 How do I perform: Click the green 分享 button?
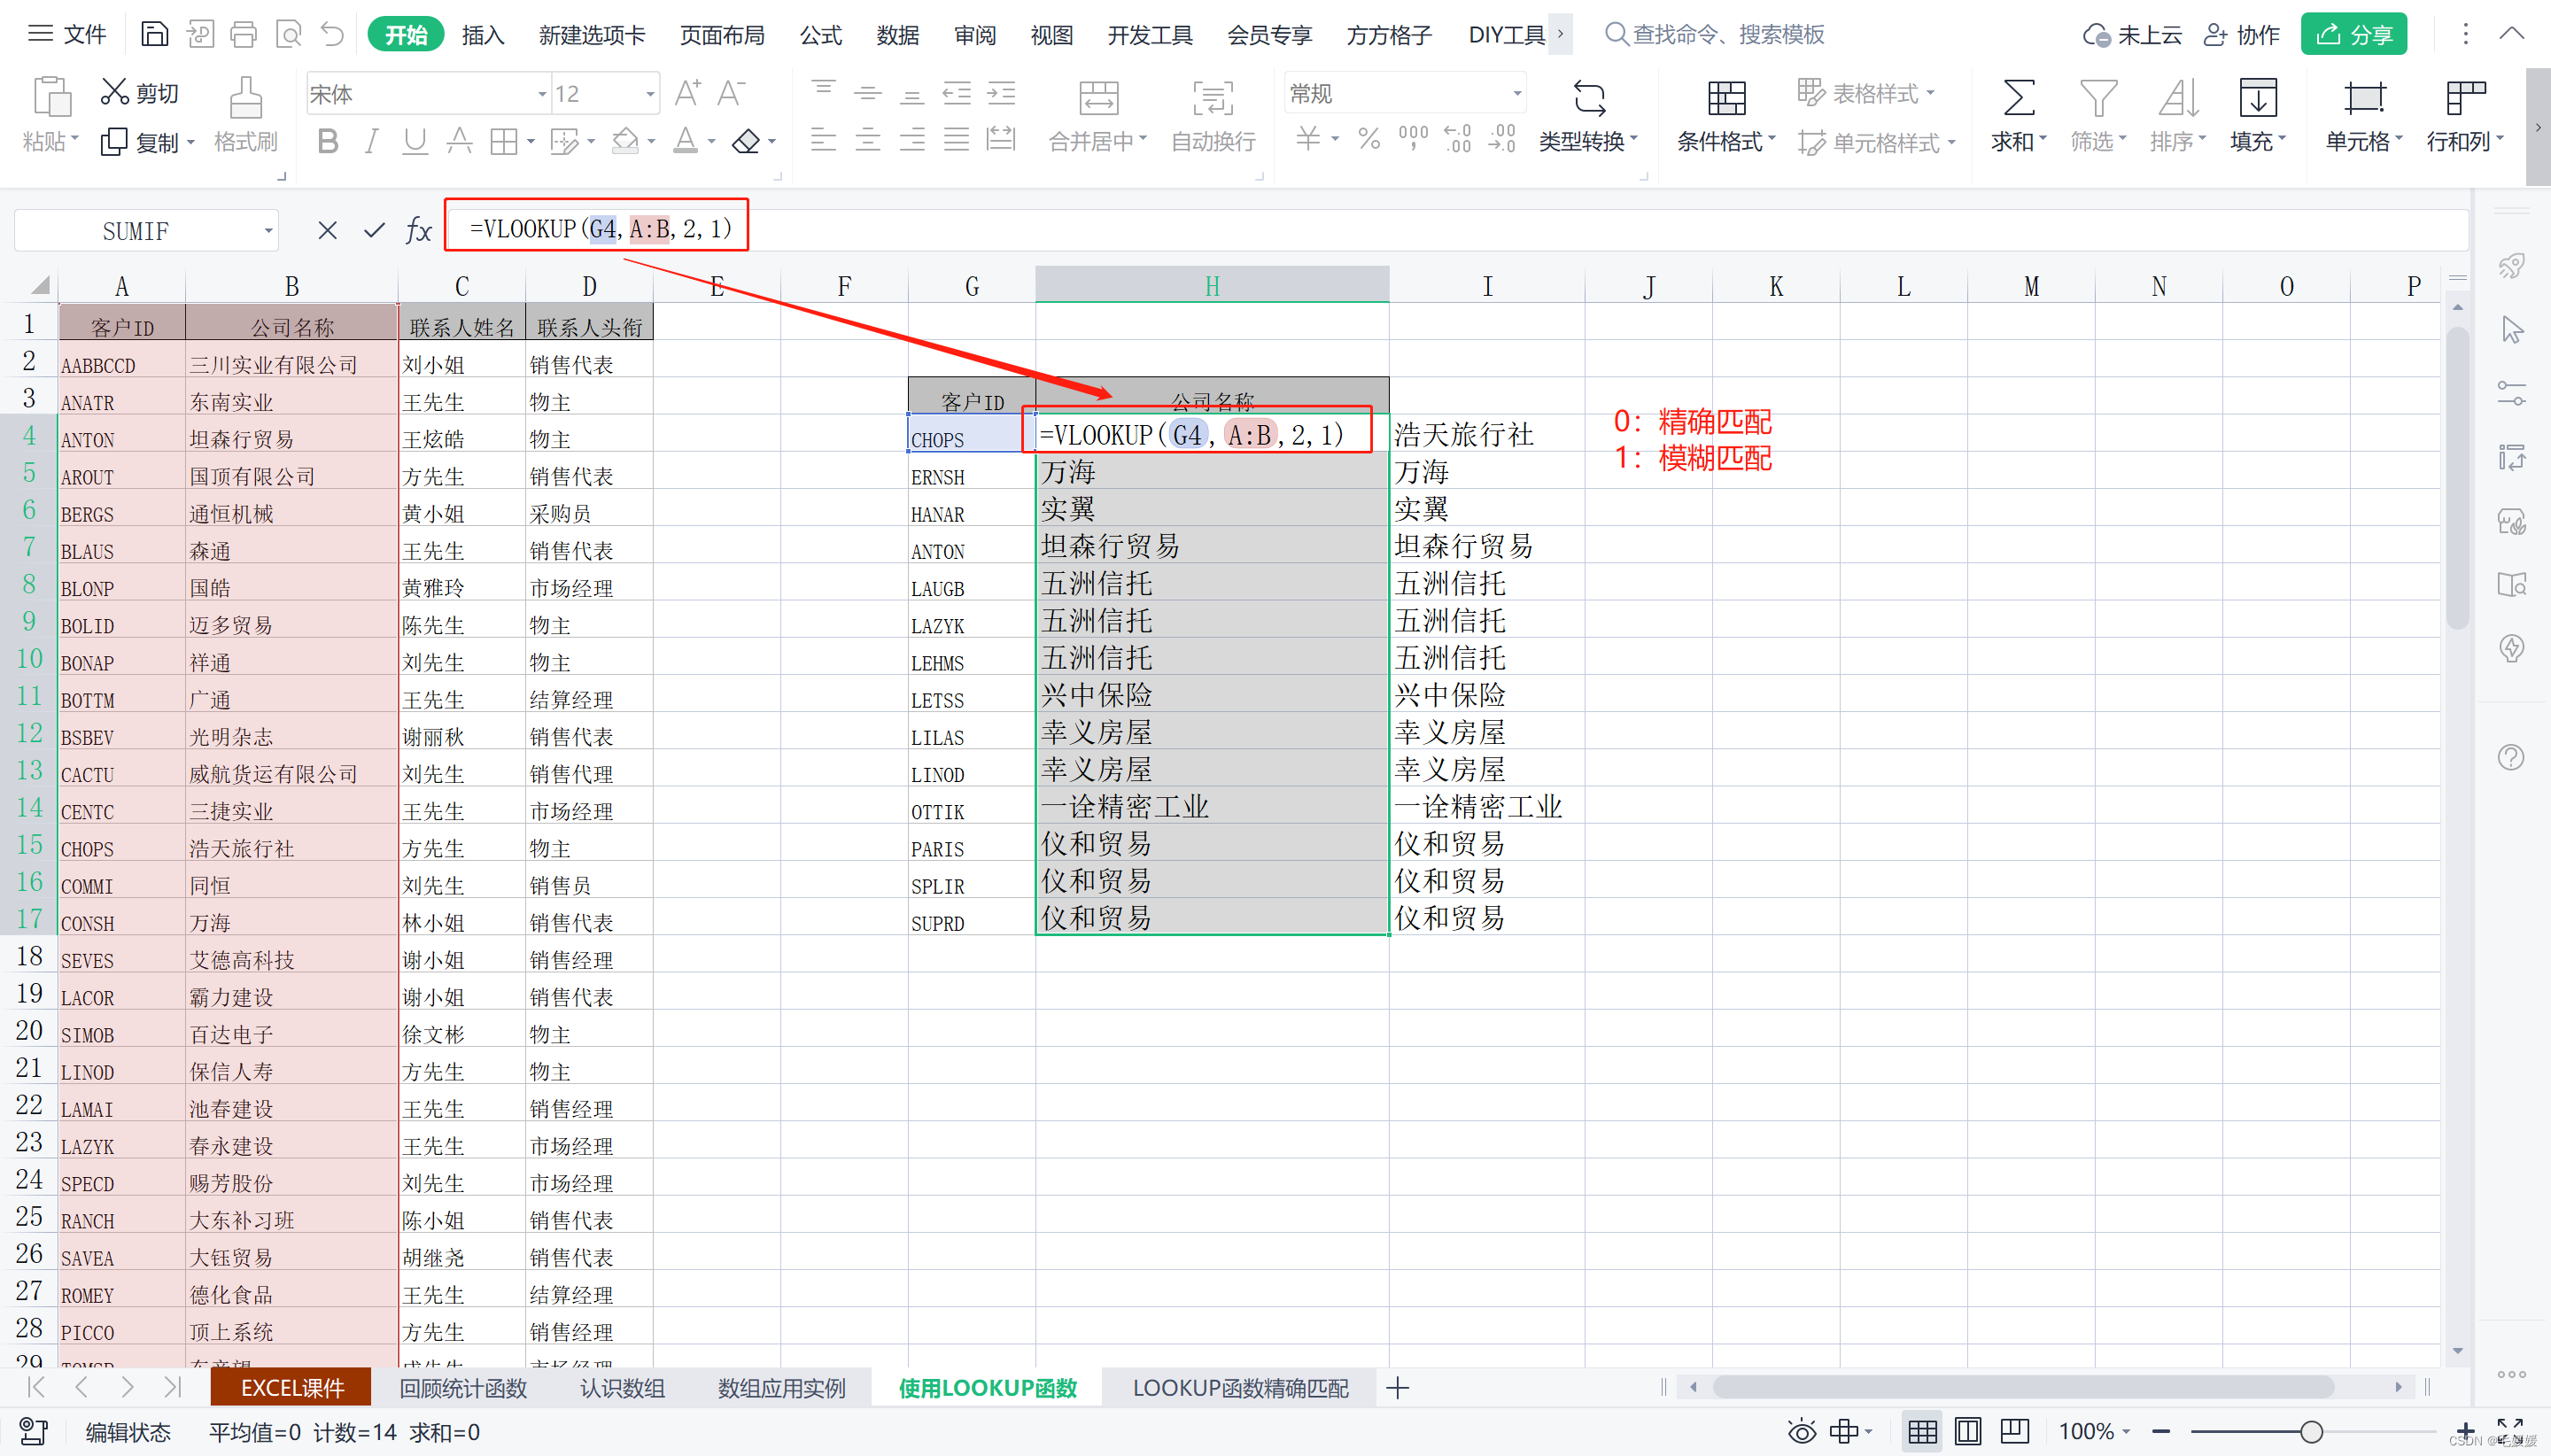(2353, 35)
